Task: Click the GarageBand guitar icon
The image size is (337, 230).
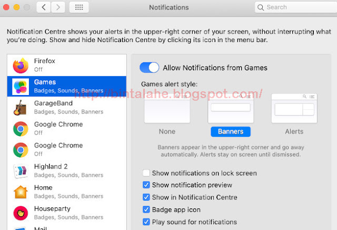Action: [x=20, y=108]
